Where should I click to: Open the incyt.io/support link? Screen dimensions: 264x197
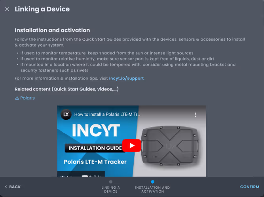click(x=126, y=79)
